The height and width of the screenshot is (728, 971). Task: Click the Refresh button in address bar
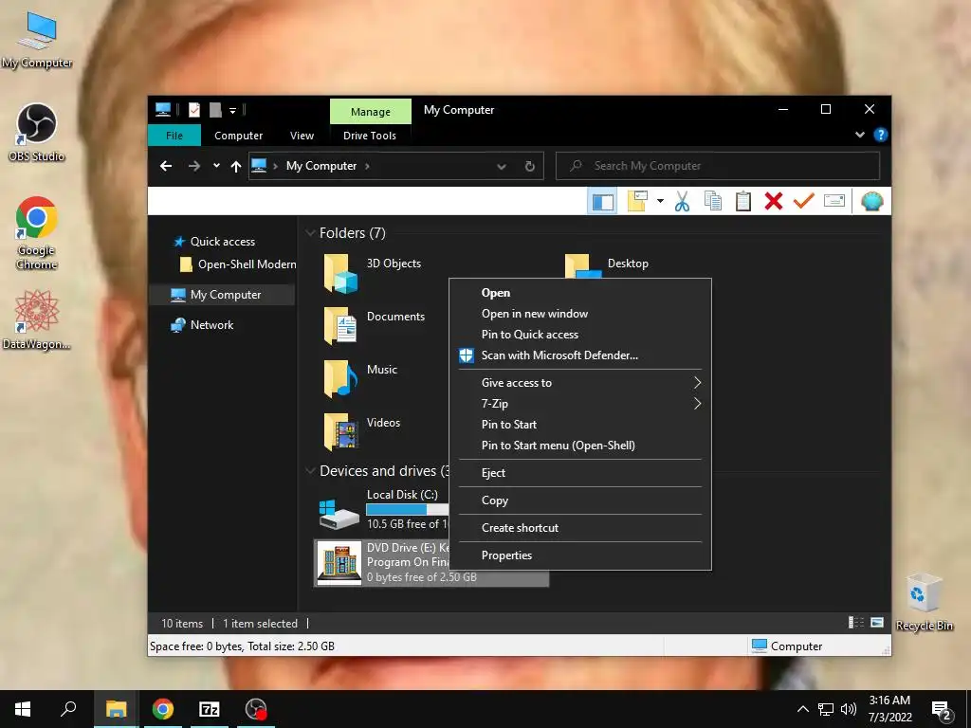529,166
